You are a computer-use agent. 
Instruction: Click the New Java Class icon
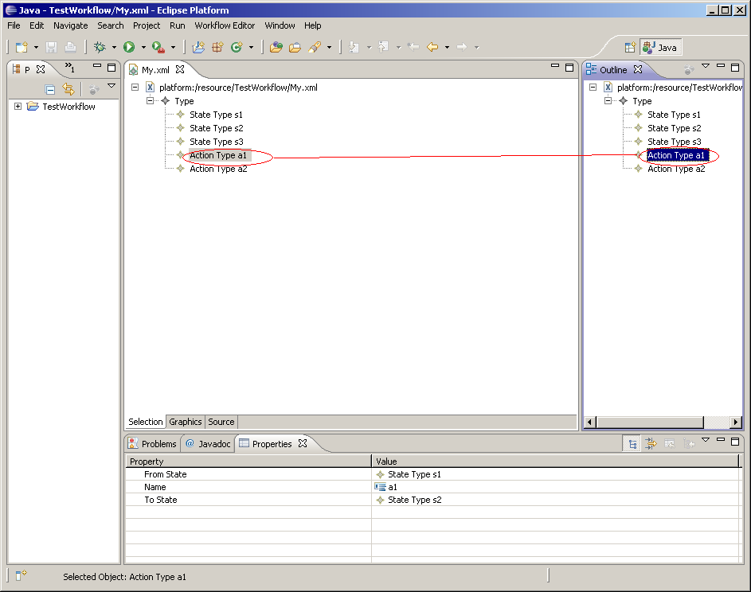(237, 48)
